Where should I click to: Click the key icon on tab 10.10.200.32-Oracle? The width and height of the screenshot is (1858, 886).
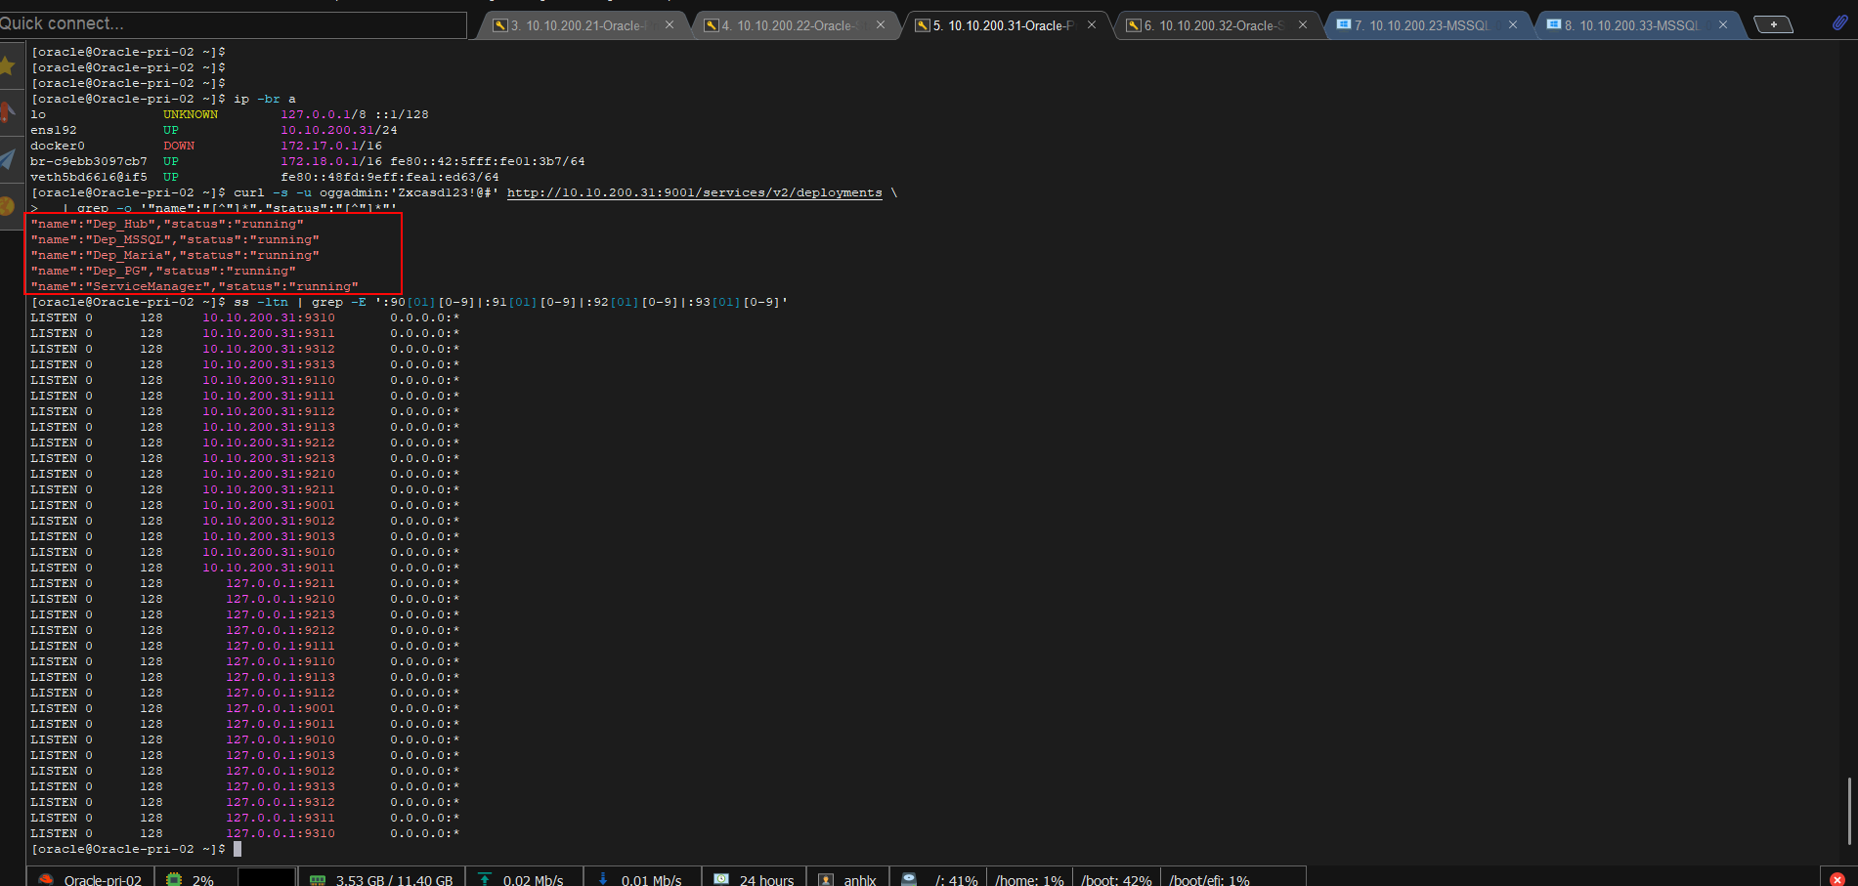[1134, 25]
